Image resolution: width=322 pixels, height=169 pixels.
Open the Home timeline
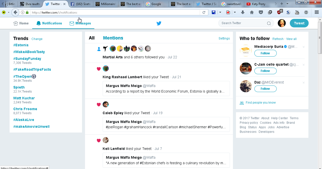21,23
